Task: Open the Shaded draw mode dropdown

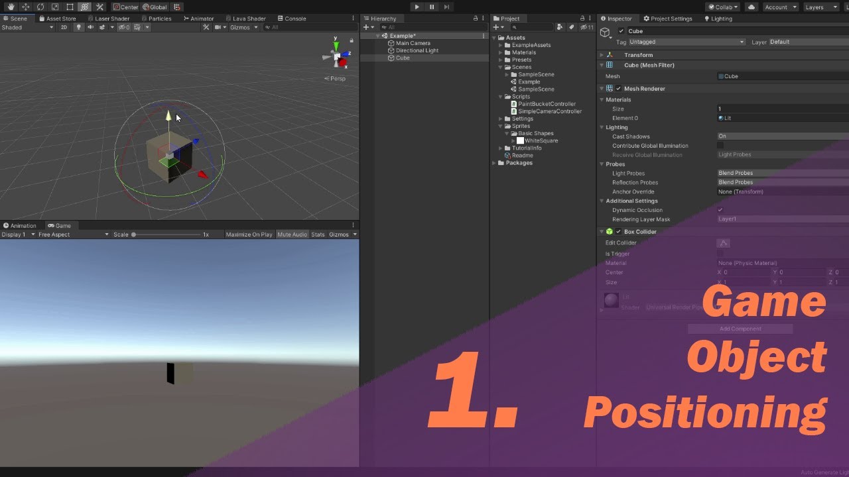Action: (x=28, y=27)
